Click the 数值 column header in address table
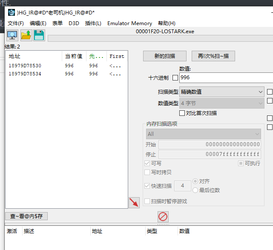273x250 pixels. (184, 231)
